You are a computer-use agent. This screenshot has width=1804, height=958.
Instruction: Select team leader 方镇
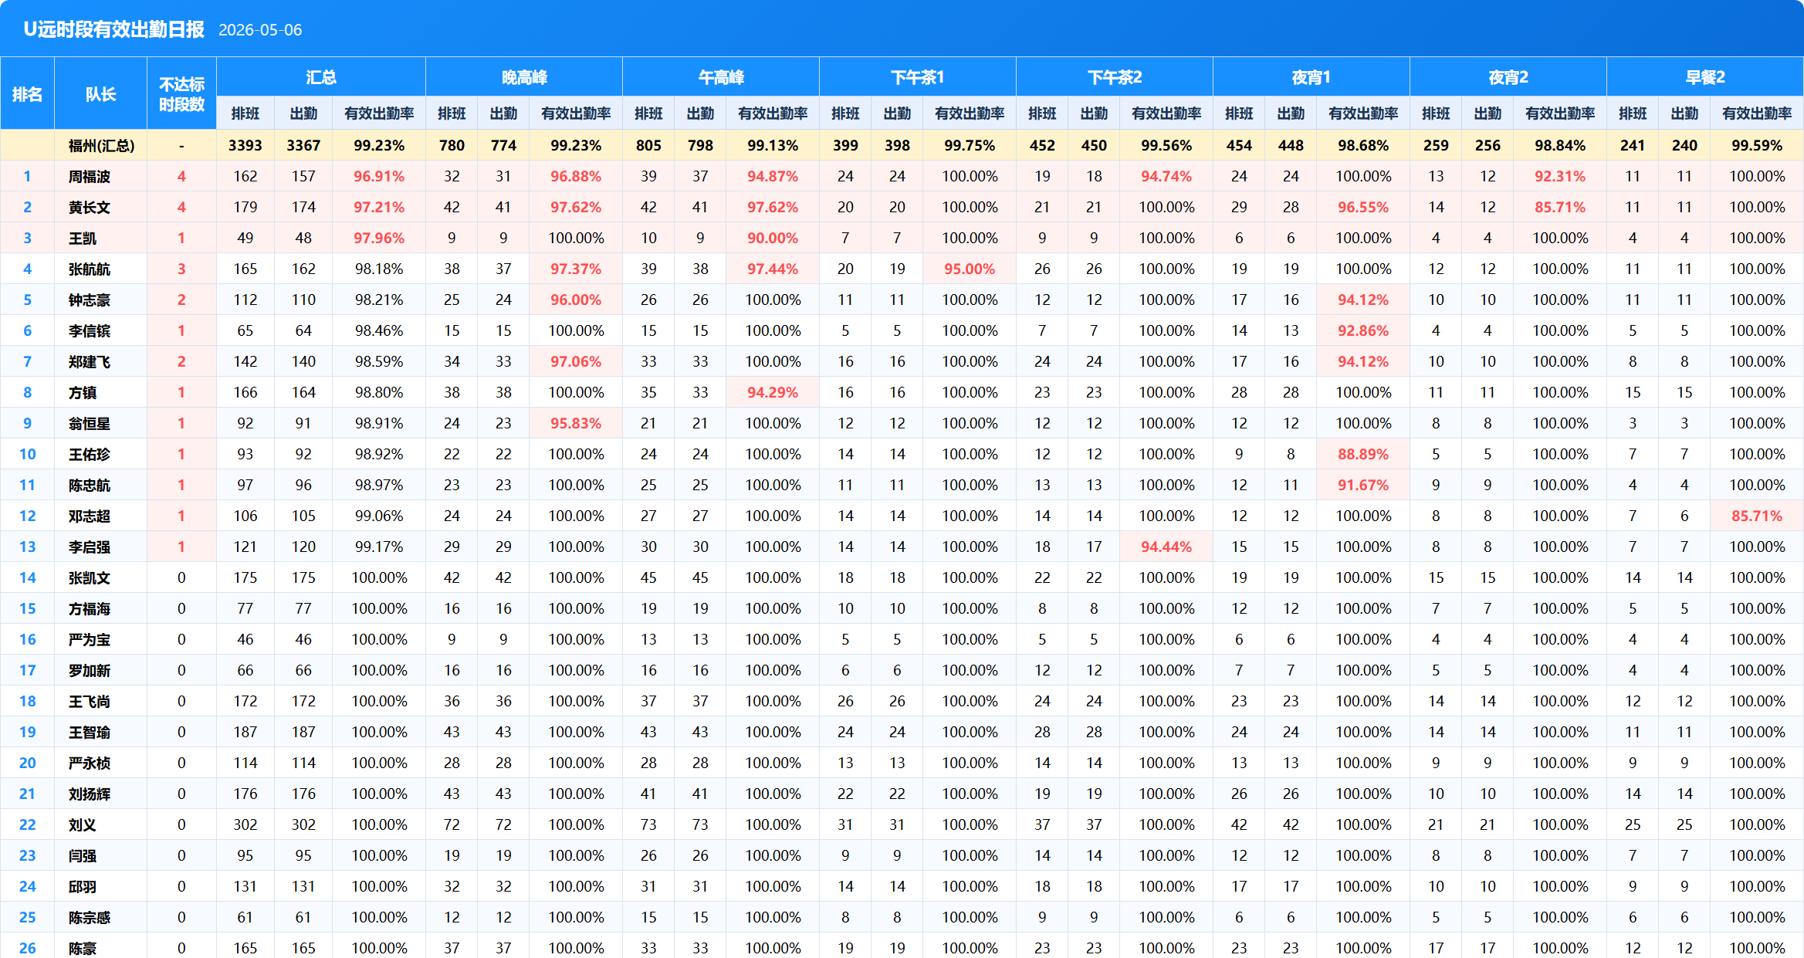(x=83, y=392)
